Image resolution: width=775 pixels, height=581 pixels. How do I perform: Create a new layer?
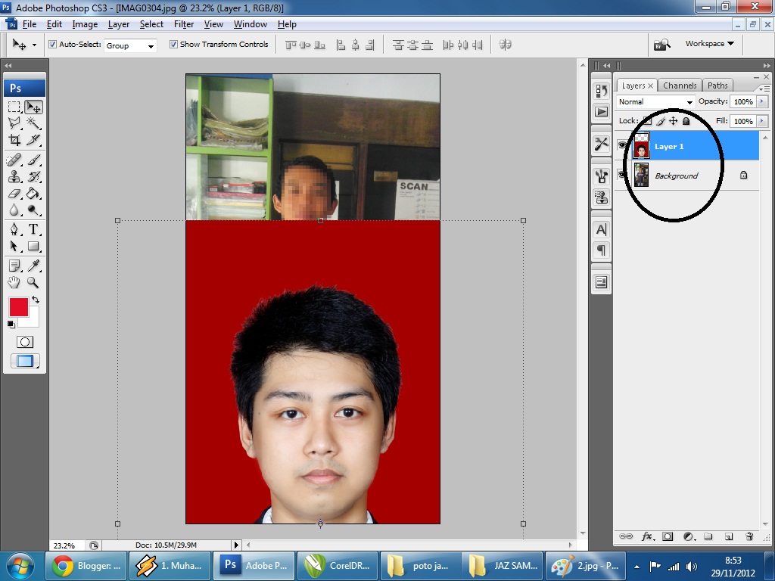(x=729, y=536)
